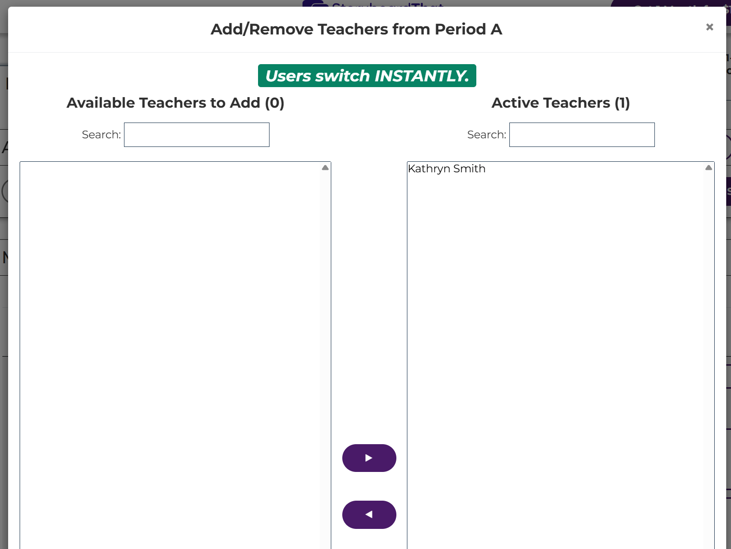
Task: Click inside the empty Available Teachers list box
Action: pos(170,335)
